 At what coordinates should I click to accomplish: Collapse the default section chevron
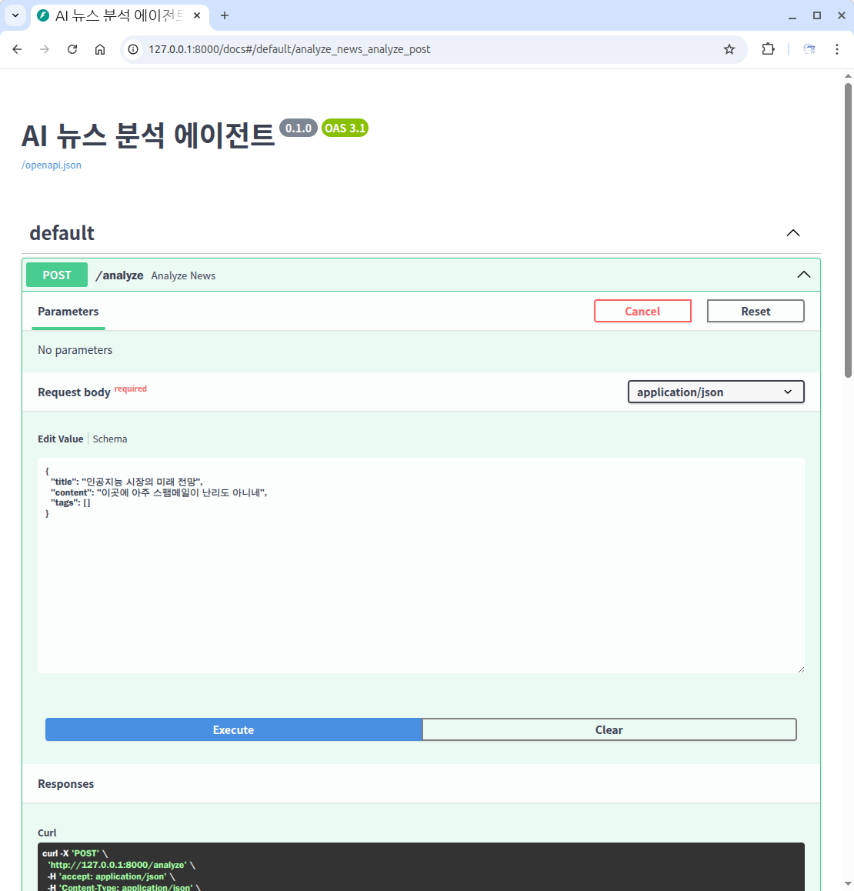tap(792, 233)
